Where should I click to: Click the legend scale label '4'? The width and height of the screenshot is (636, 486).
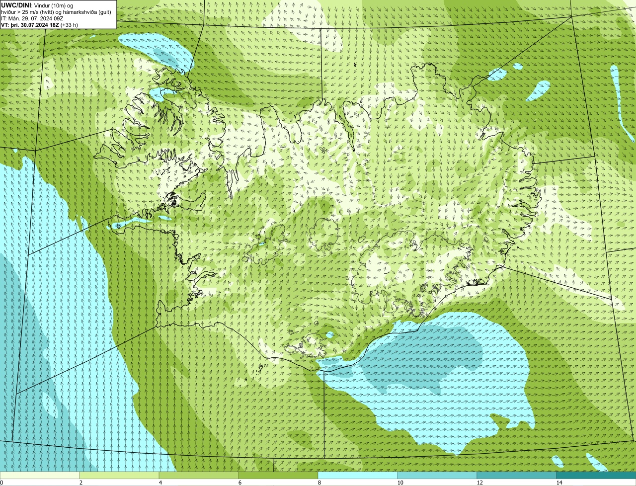point(160,483)
